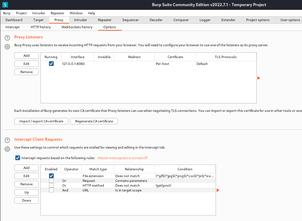Enable the URL in target scope rule
Screen dimensions: 302x221
[51, 190]
